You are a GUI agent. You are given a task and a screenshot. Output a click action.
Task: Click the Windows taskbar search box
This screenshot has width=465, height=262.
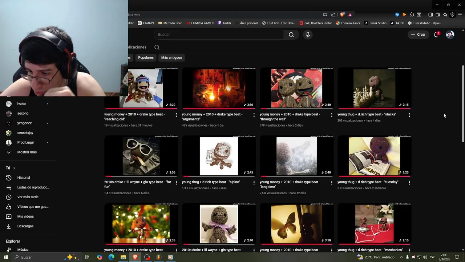point(46,257)
